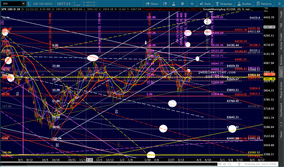
Task: Open the Patterns menu
Action: click(x=264, y=4)
